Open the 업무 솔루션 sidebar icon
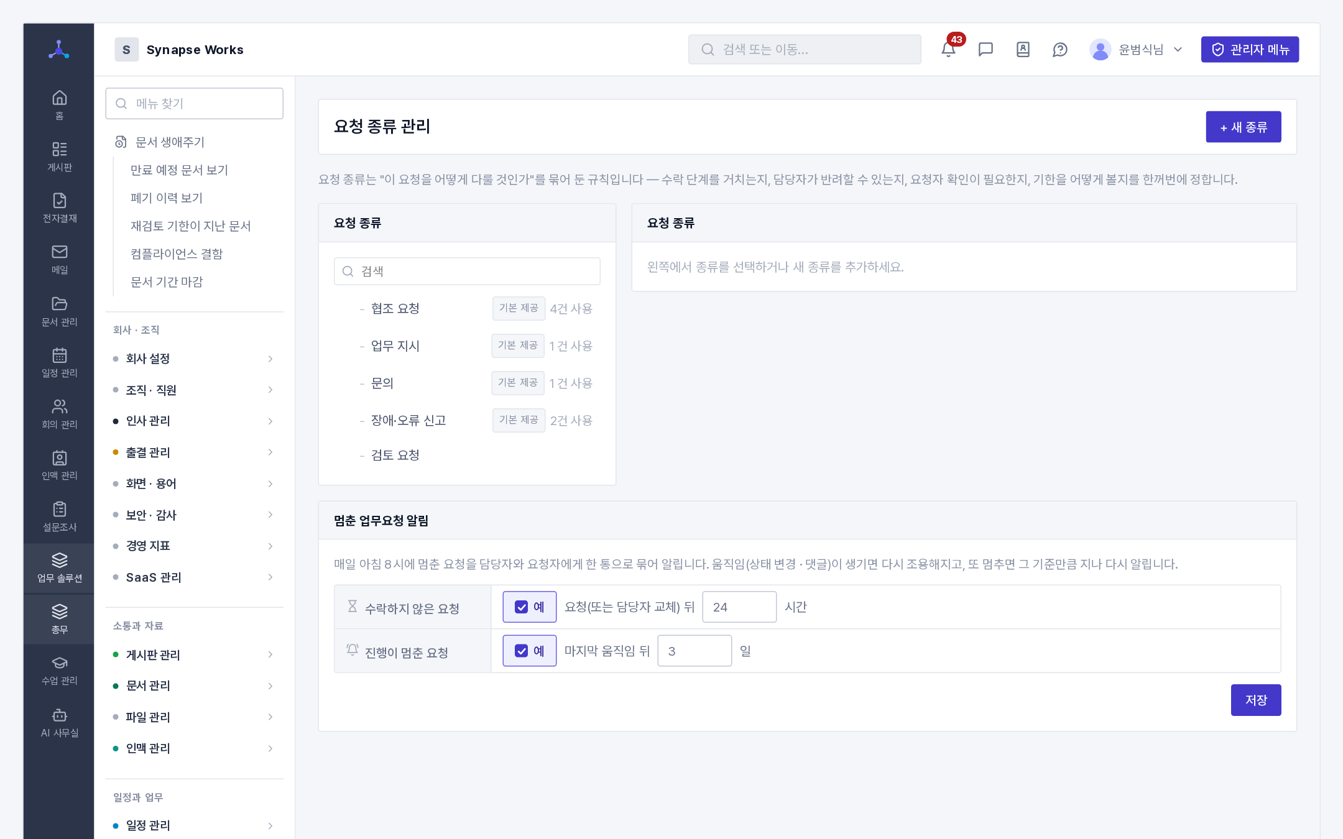Viewport: 1343px width, 839px height. 59,568
